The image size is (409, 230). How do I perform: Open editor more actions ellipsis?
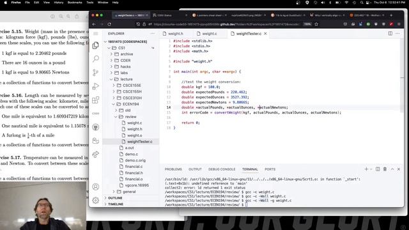coord(397,33)
